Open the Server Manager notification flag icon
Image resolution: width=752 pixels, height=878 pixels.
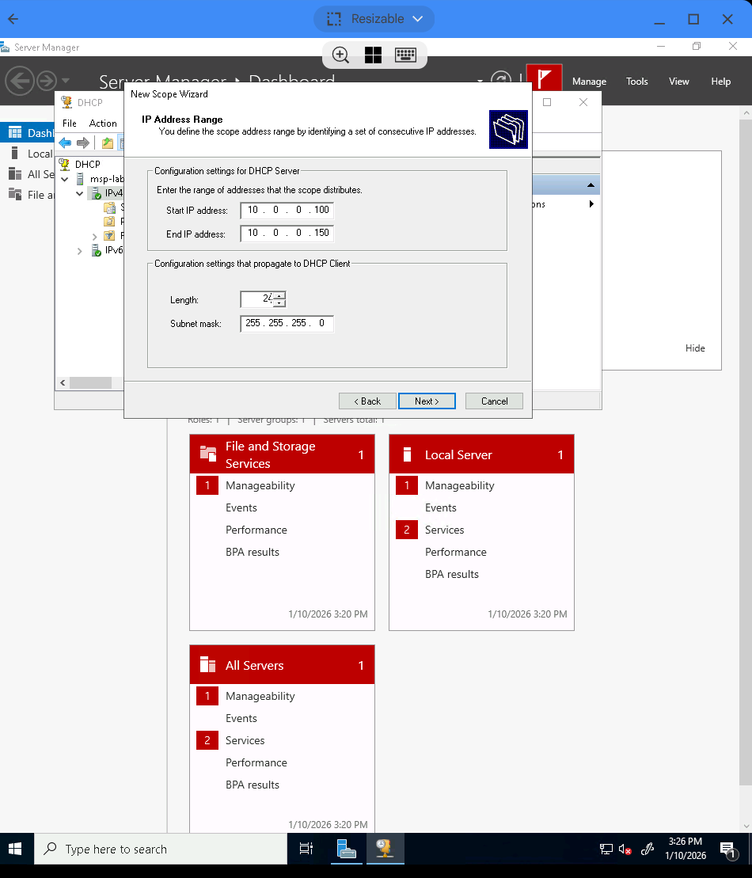tap(543, 78)
